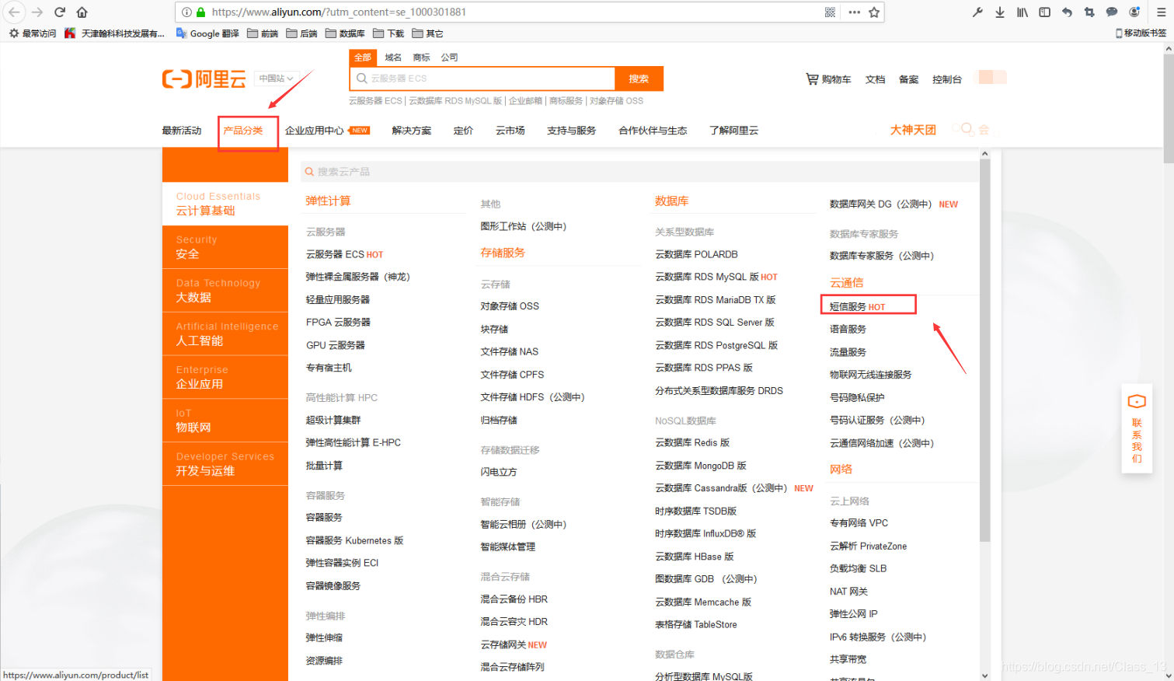The width and height of the screenshot is (1174, 681).
Task: Open the 备案 link
Action: [909, 79]
